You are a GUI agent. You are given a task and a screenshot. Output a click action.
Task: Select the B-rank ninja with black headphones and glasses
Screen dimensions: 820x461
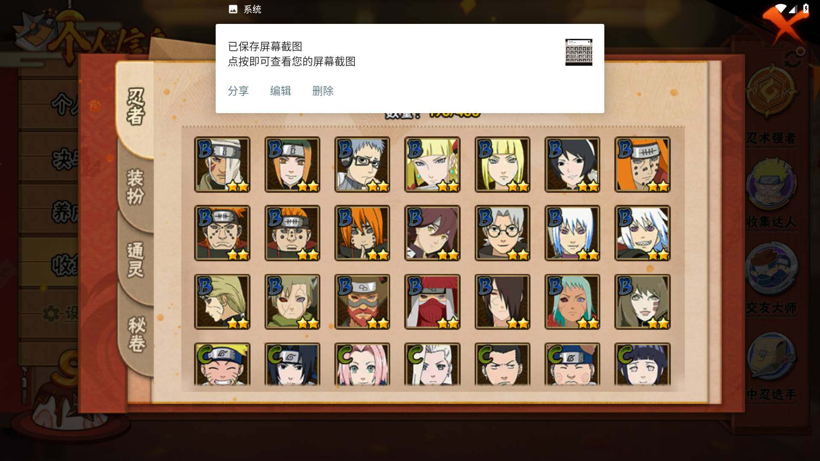362,164
